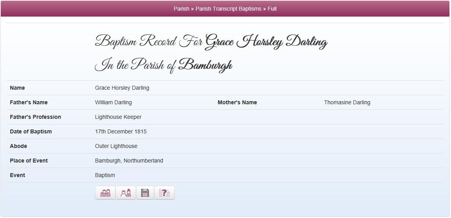Click the 'In the Parish of Bamburgh' heading
Image resolution: width=451 pixels, height=218 pixels.
click(x=163, y=65)
